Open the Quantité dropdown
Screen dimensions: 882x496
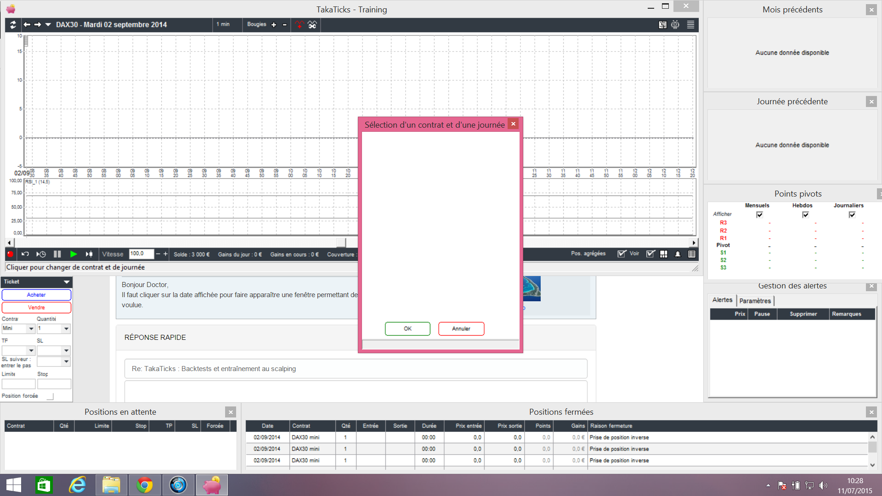66,329
